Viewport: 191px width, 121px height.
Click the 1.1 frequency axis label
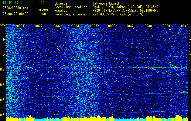coord(3,39)
